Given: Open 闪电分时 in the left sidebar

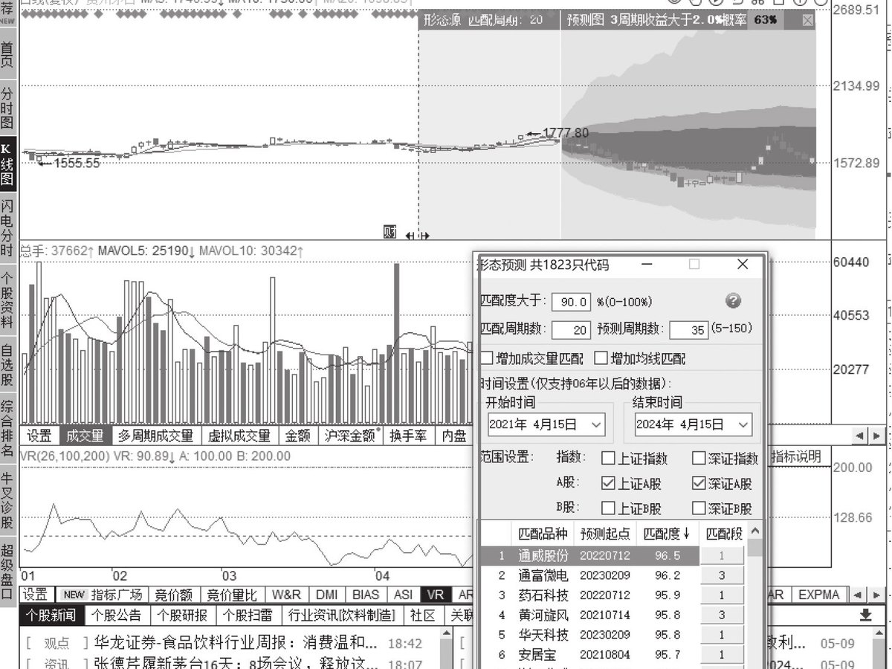Looking at the screenshot, I should [x=7, y=227].
